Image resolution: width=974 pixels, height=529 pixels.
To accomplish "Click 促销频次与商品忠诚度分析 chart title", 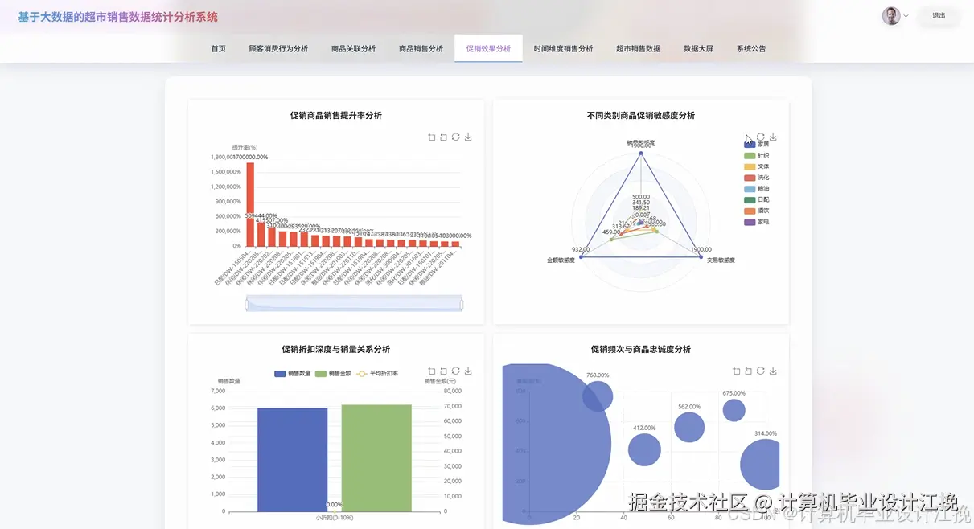I will point(641,350).
